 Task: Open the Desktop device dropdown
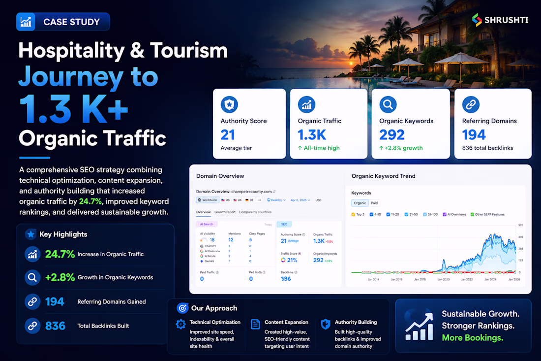(277, 200)
